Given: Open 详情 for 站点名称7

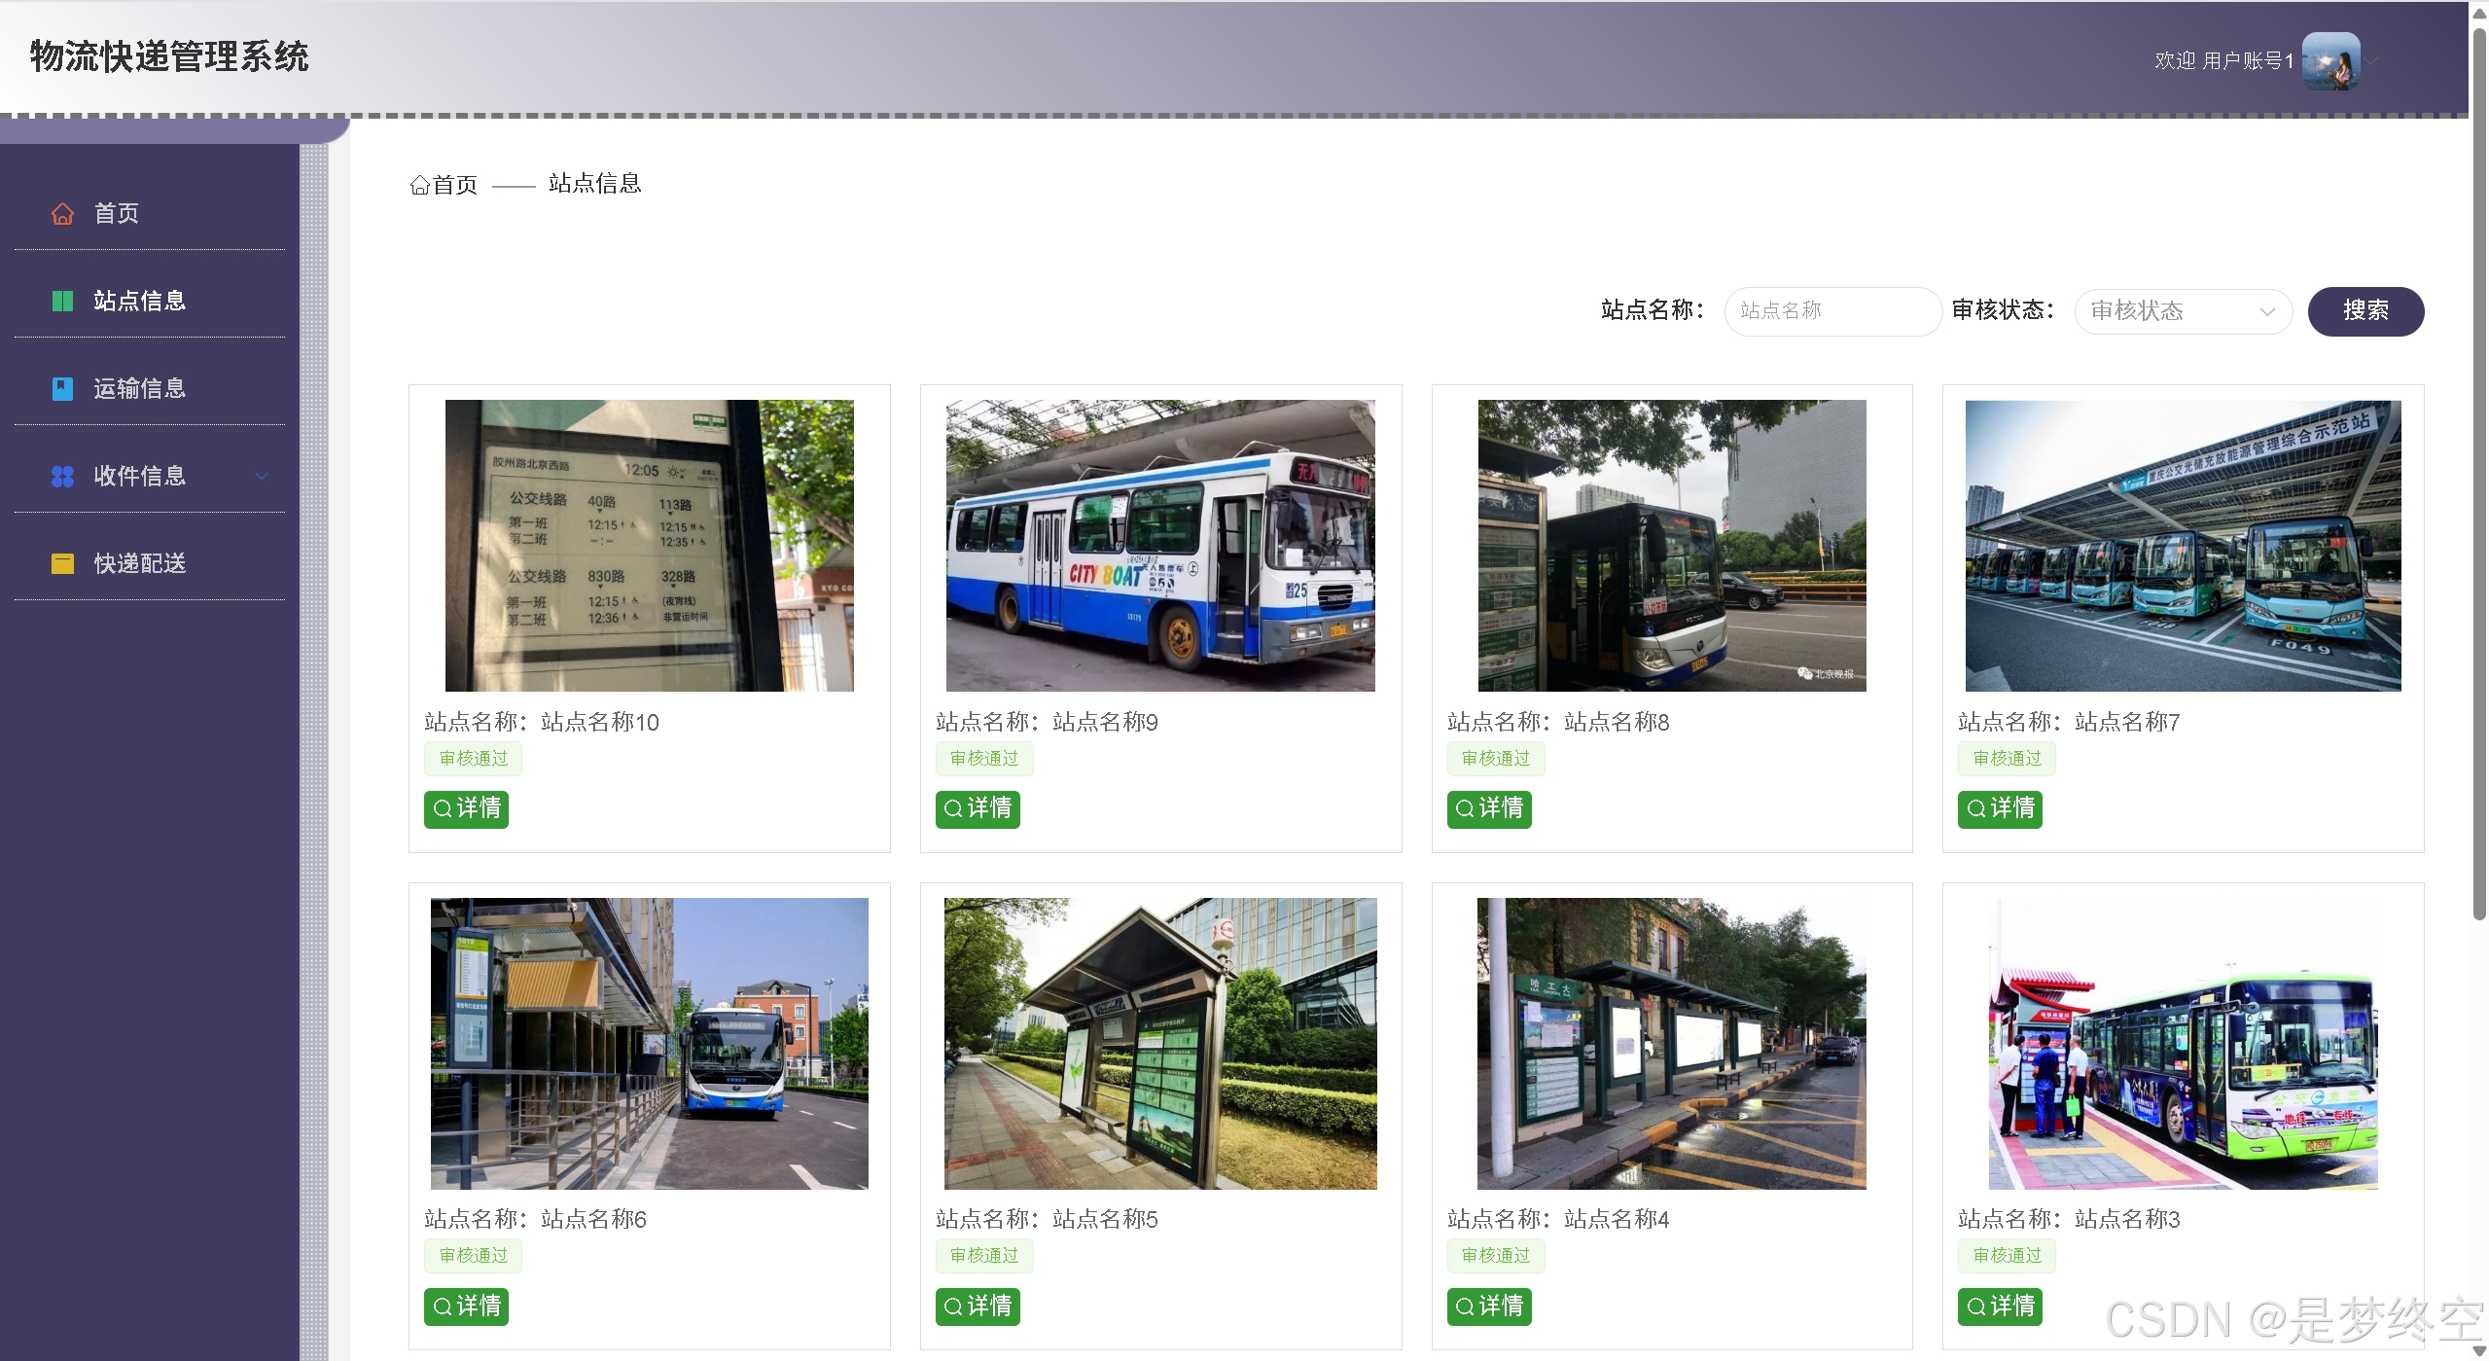Looking at the screenshot, I should 1999,809.
